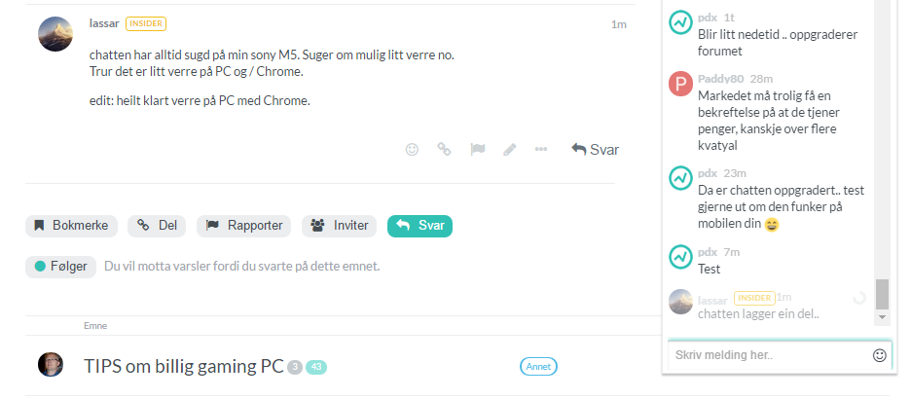Report topic via Rapporter button

(244, 226)
